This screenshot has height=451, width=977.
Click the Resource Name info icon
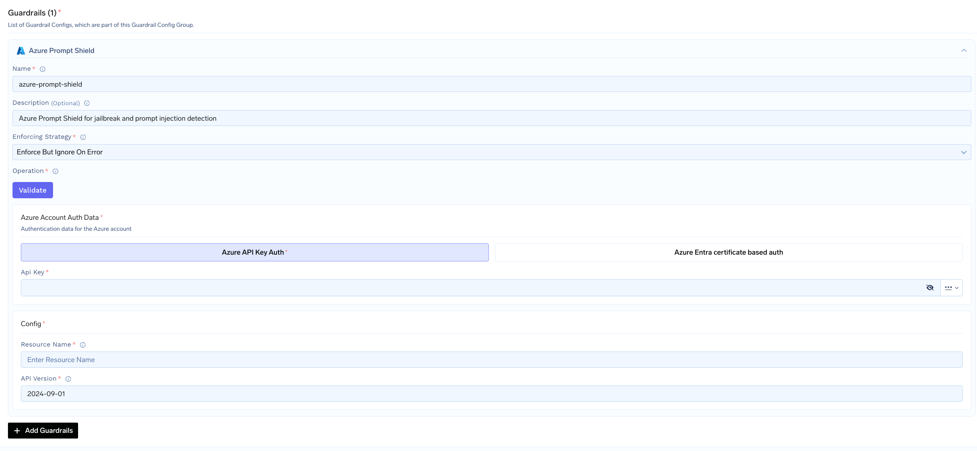point(83,345)
